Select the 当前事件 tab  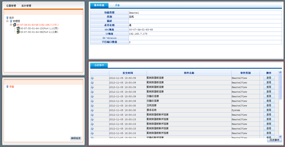click(99, 65)
